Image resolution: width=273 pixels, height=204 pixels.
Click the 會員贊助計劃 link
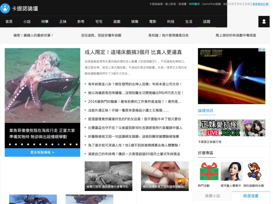coord(260,4)
